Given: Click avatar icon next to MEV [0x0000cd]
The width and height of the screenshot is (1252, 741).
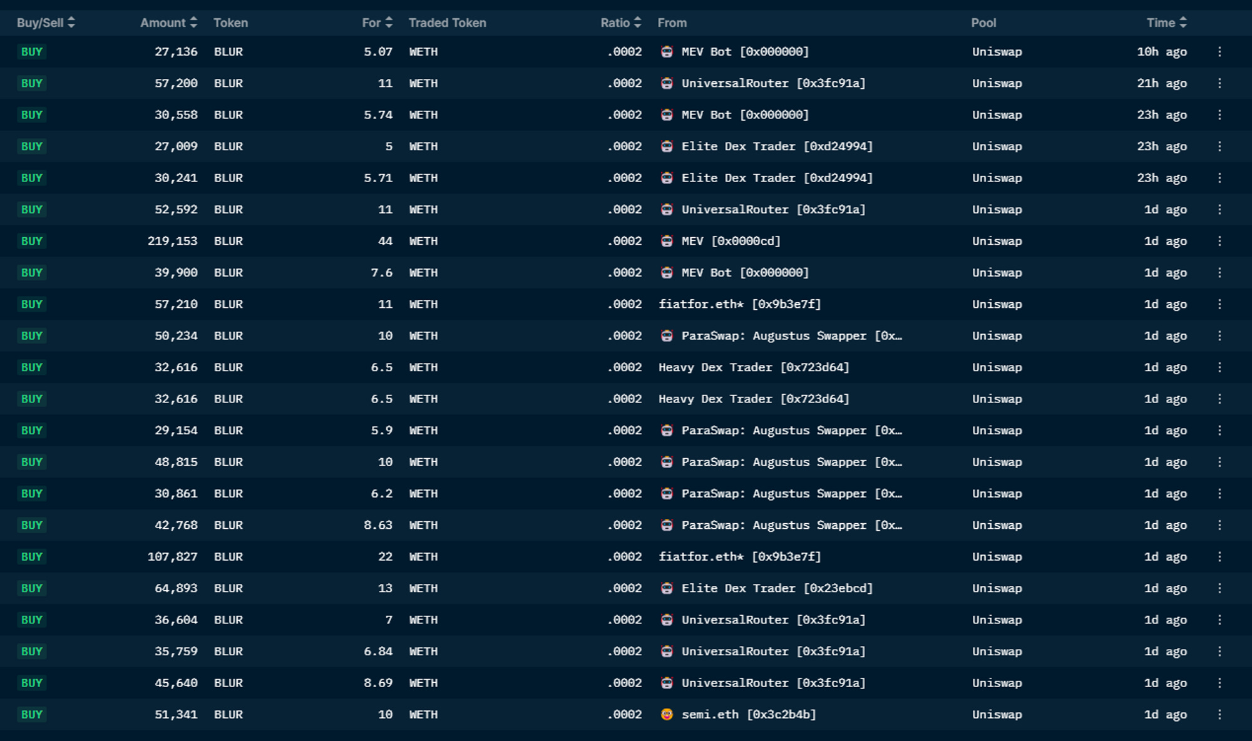Looking at the screenshot, I should click(667, 241).
